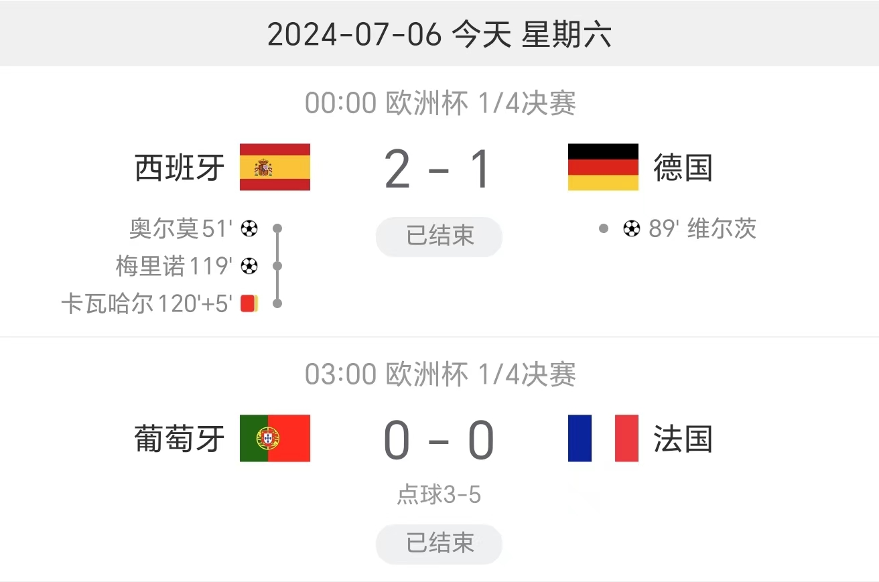Select the 0 - 0 match score
879x582 pixels.
(439, 441)
